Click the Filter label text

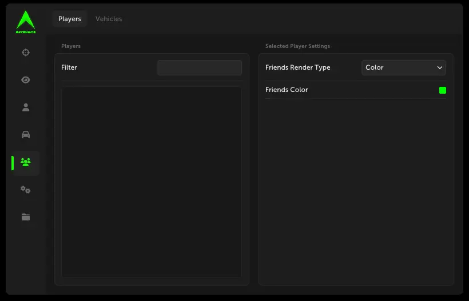coord(69,67)
